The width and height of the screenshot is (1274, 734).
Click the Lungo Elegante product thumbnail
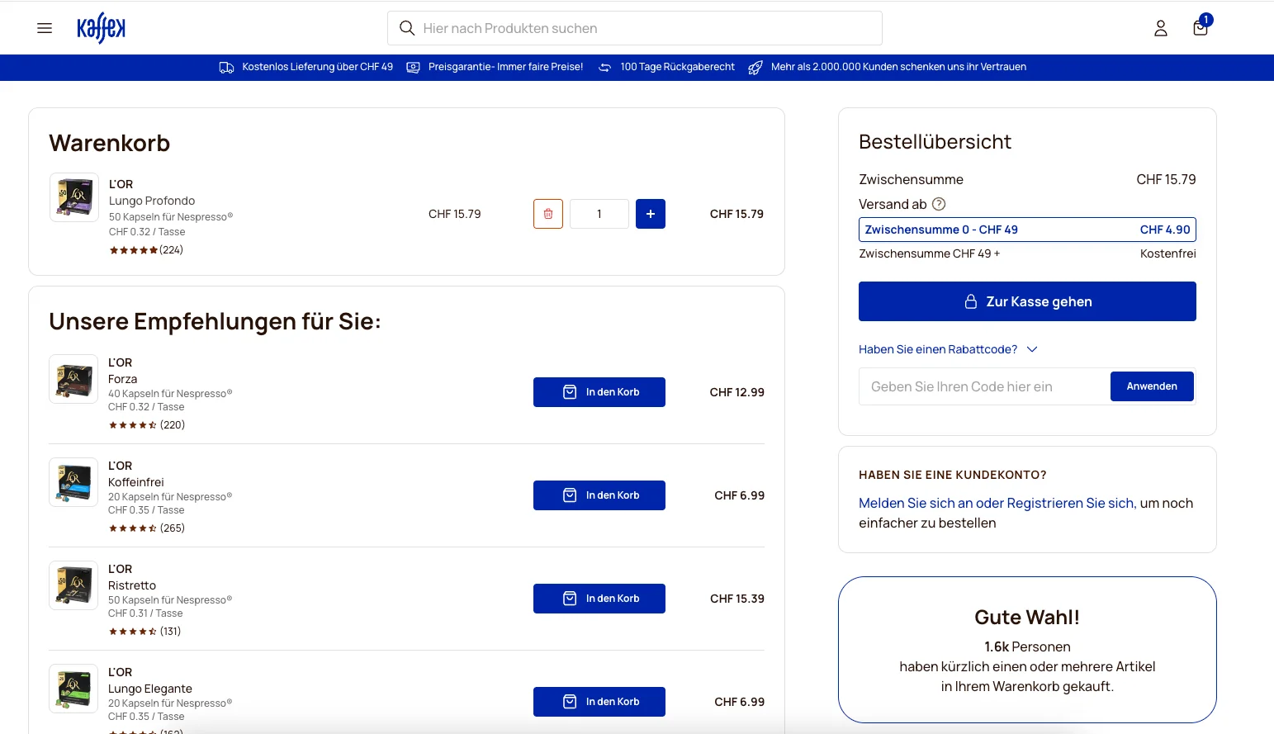pyautogui.click(x=73, y=688)
